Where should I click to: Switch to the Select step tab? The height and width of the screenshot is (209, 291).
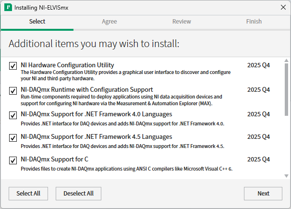(37, 21)
